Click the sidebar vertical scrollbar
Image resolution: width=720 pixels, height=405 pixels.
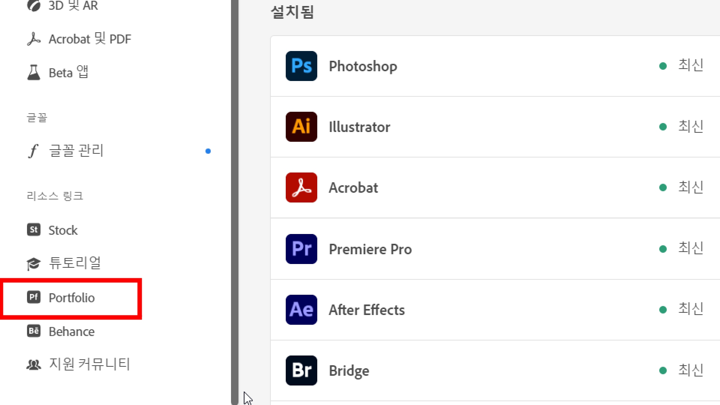tap(235, 202)
